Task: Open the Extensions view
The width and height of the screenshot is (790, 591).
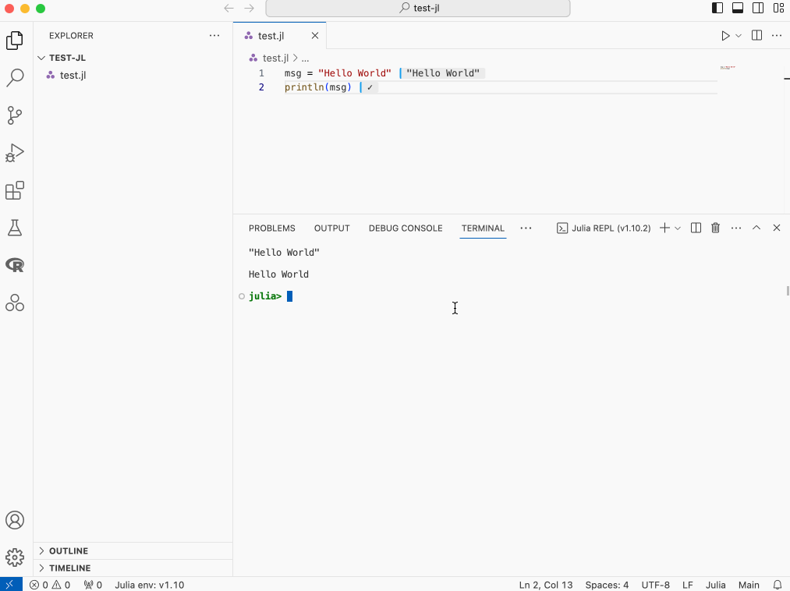Action: click(16, 190)
